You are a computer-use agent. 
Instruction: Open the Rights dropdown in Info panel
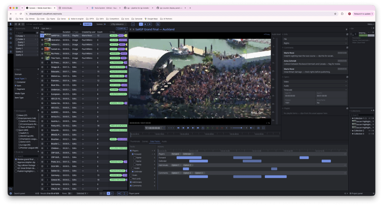315,43
